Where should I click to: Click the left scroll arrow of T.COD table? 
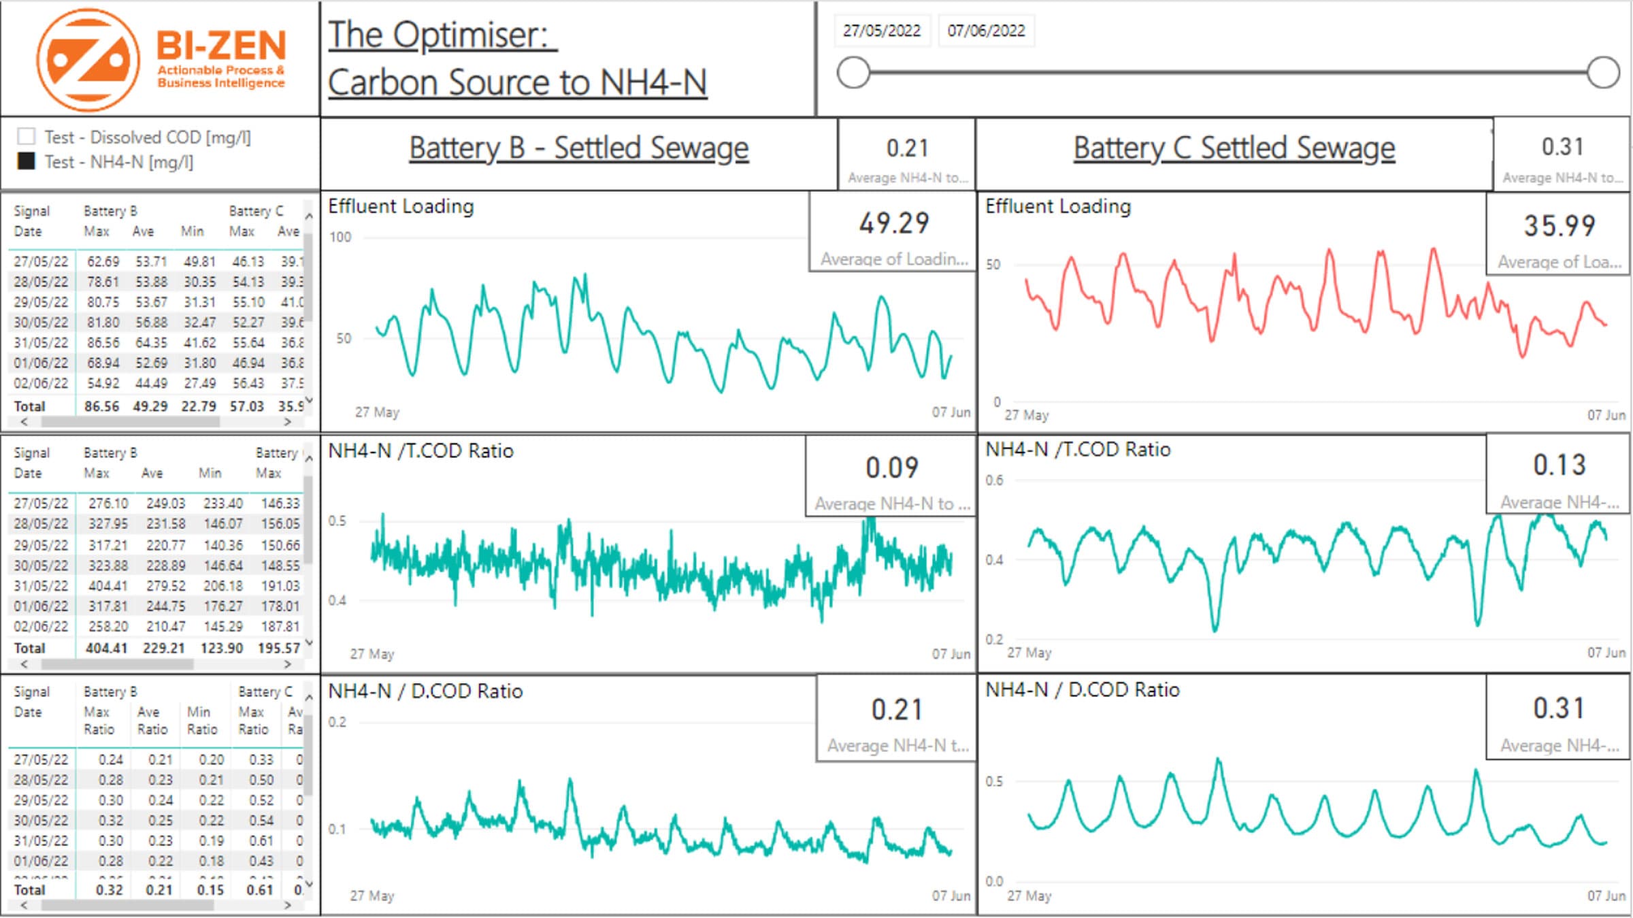pos(24,663)
